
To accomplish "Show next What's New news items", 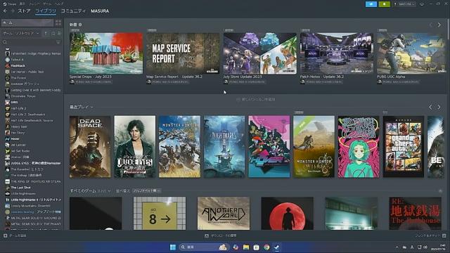I will [x=439, y=25].
